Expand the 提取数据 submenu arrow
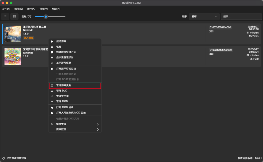Viewport: 263px width, 162px height. [x=98, y=130]
